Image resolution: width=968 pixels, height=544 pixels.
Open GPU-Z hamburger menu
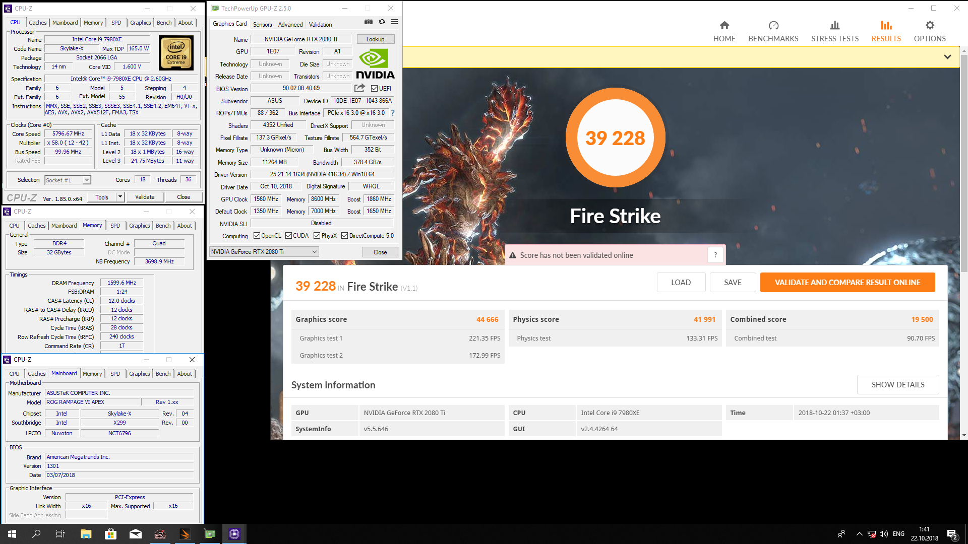(x=394, y=22)
